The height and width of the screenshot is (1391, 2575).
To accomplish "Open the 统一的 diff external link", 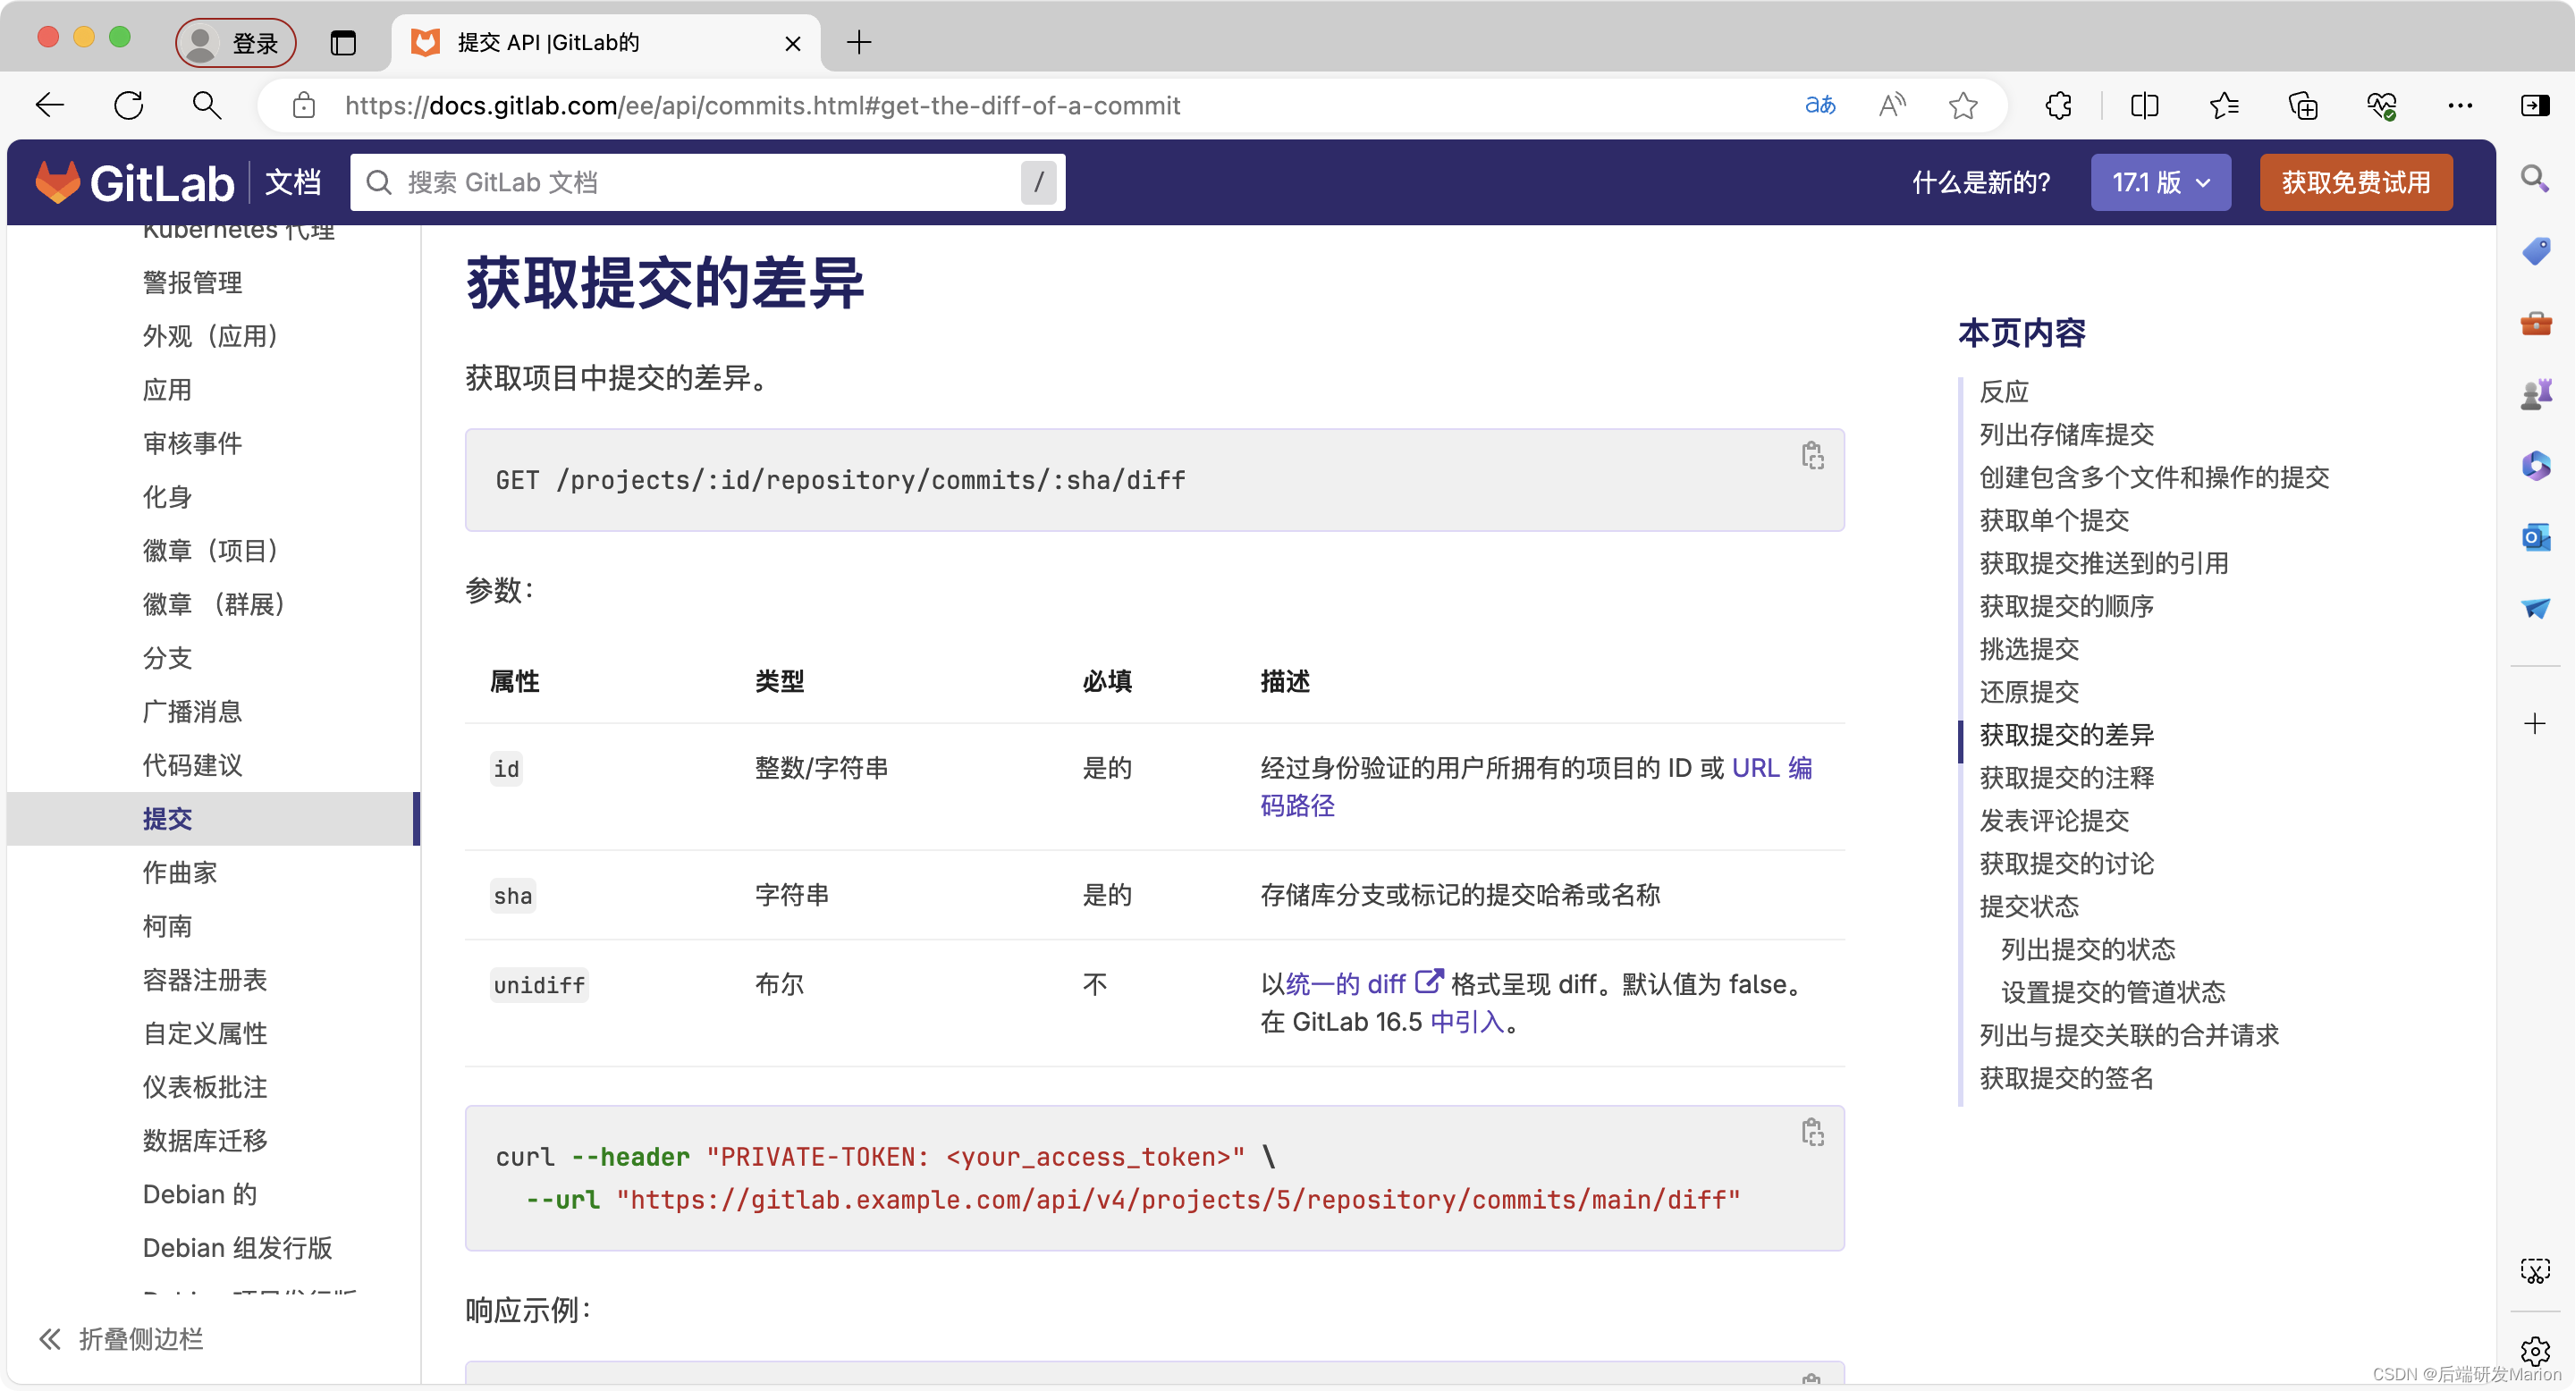I will point(1346,983).
